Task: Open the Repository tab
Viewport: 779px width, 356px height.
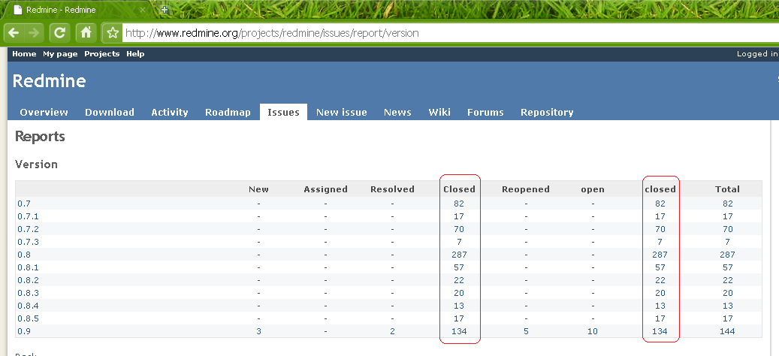Action: (x=547, y=112)
